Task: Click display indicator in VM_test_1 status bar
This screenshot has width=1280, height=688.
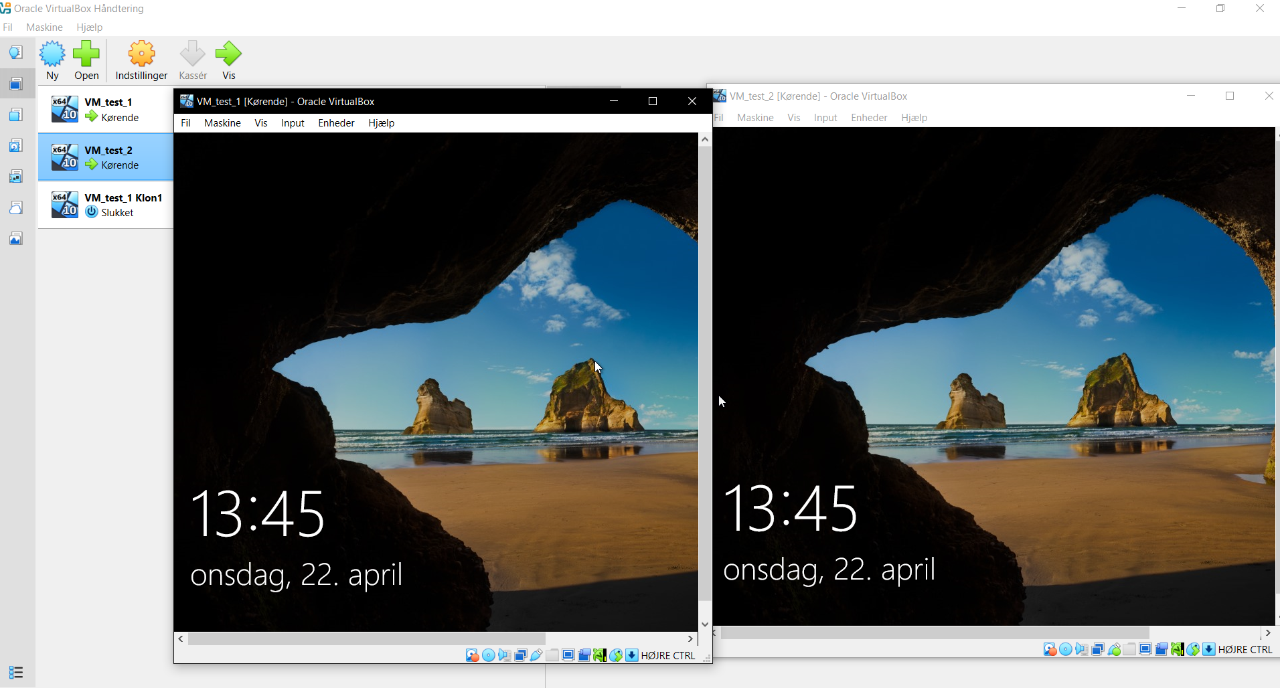Action: click(x=568, y=655)
